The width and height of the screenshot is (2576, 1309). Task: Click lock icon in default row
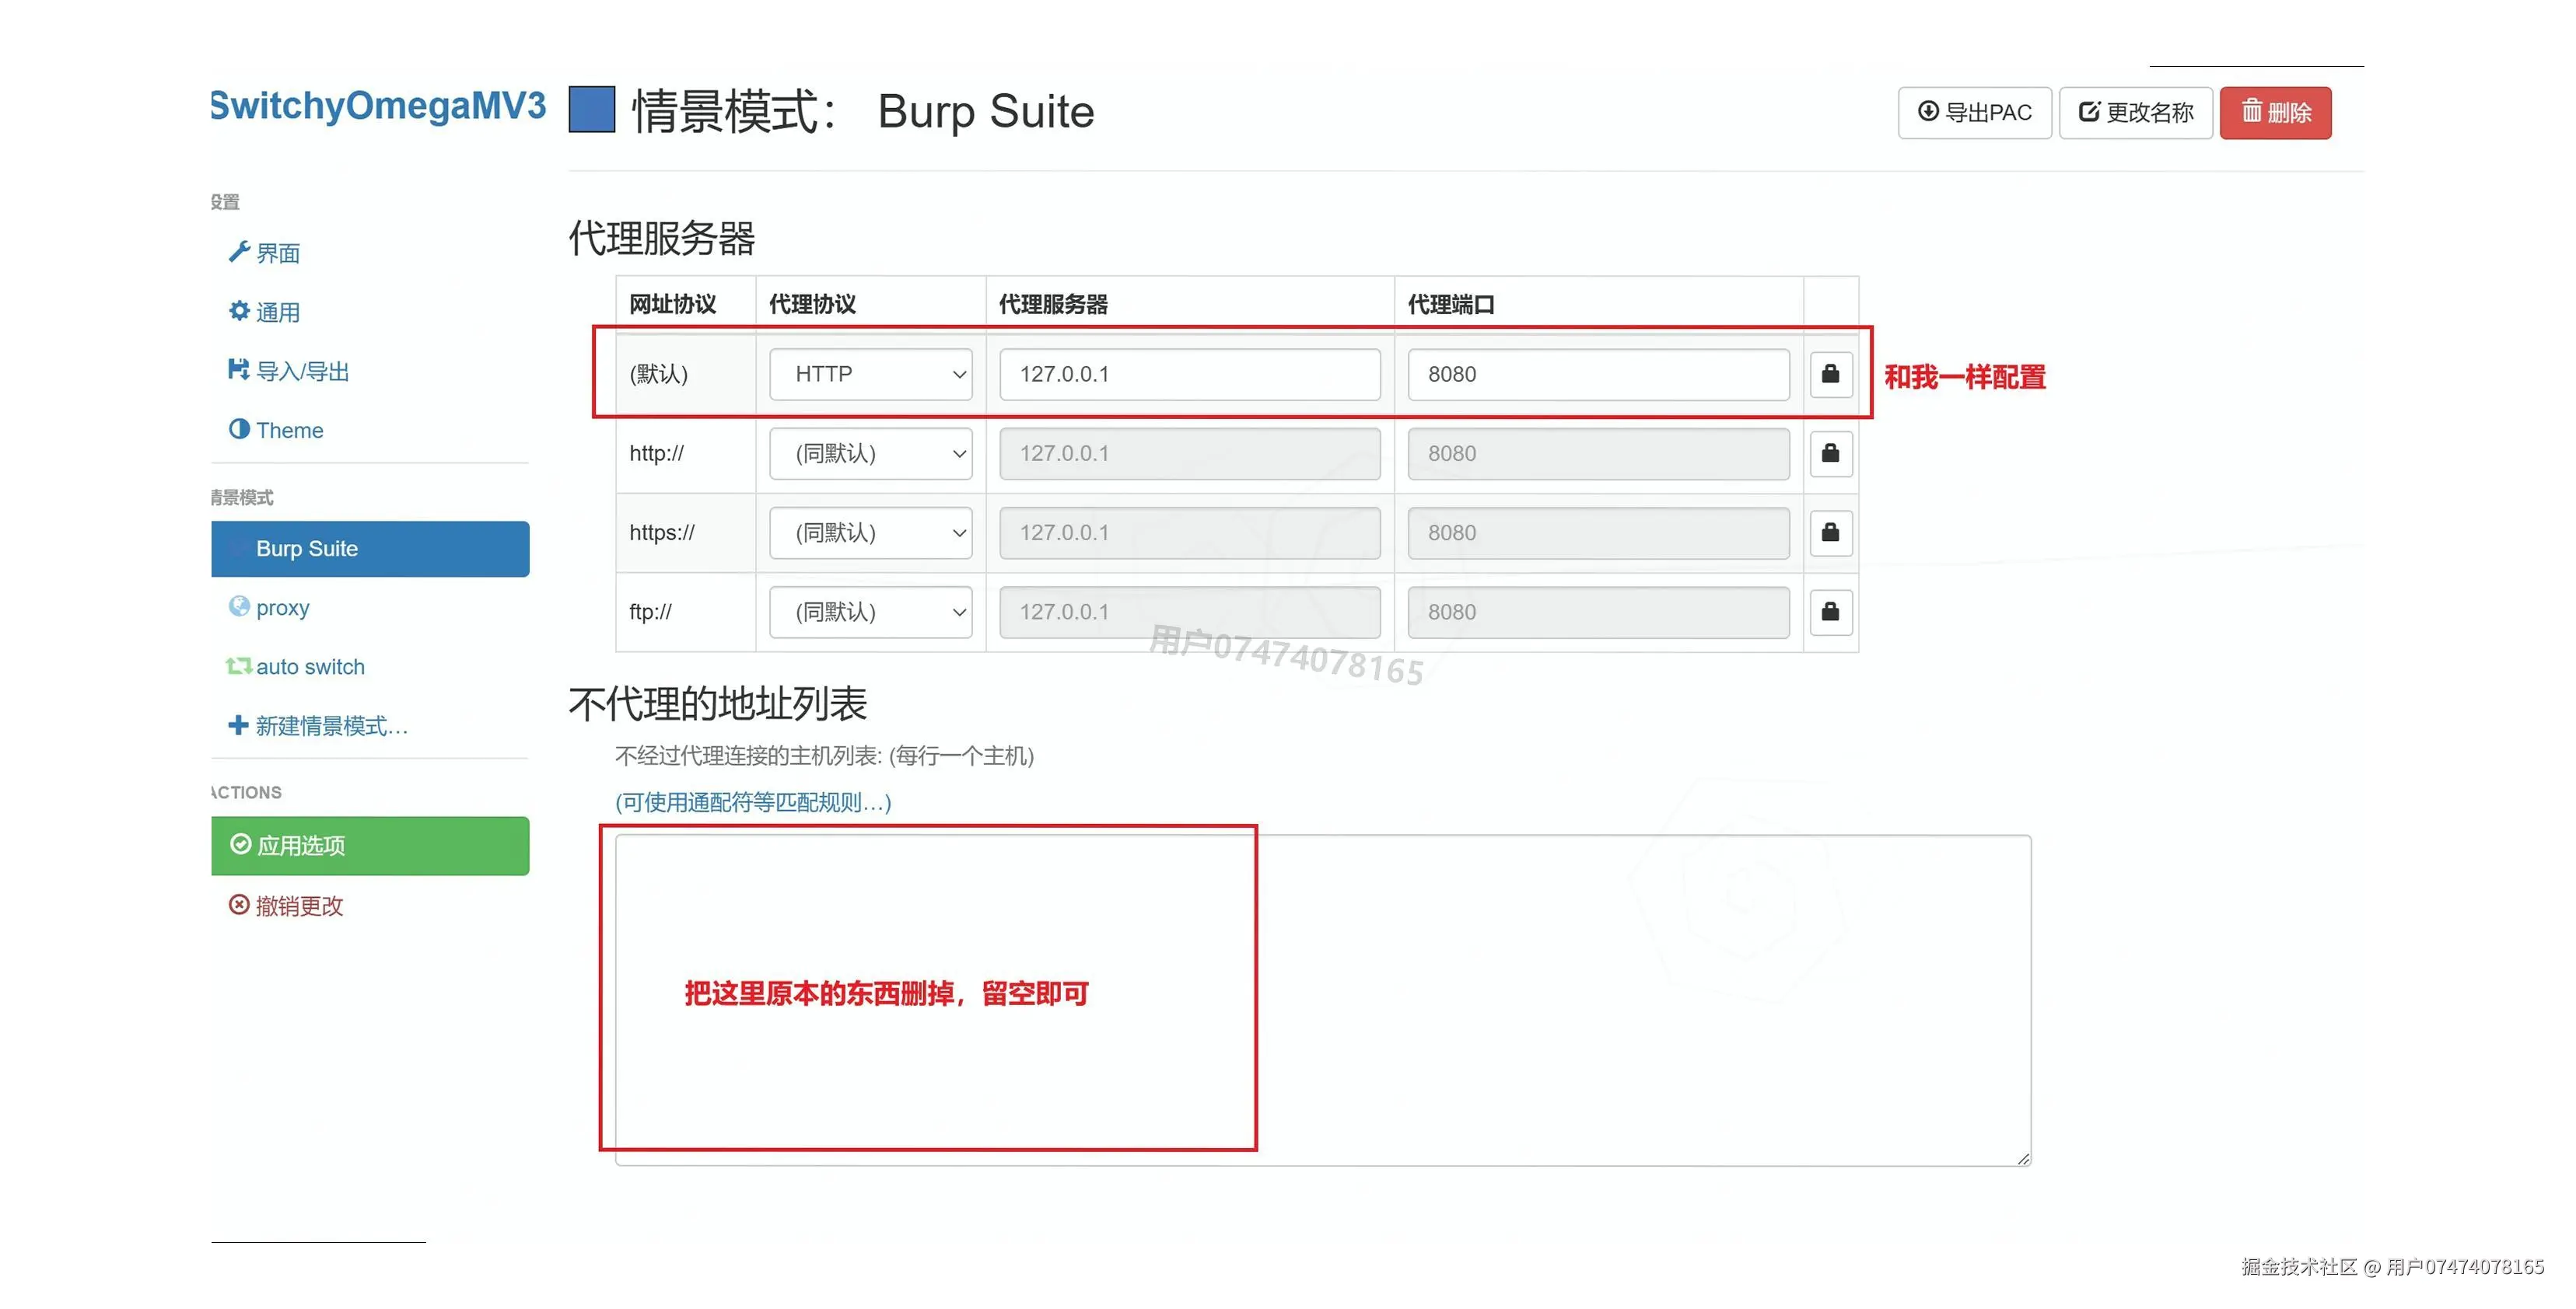click(1831, 374)
